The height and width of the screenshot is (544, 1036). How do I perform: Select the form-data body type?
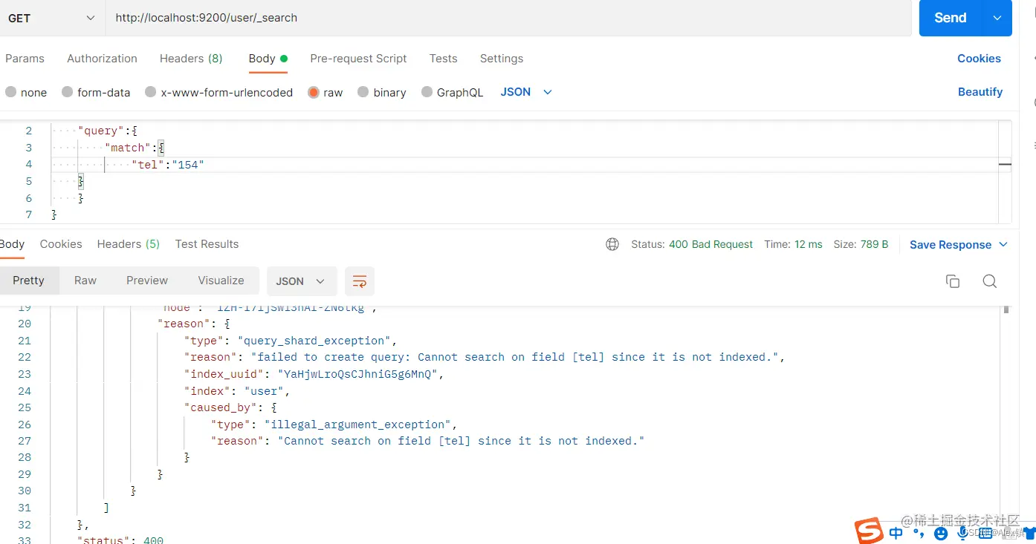96,92
